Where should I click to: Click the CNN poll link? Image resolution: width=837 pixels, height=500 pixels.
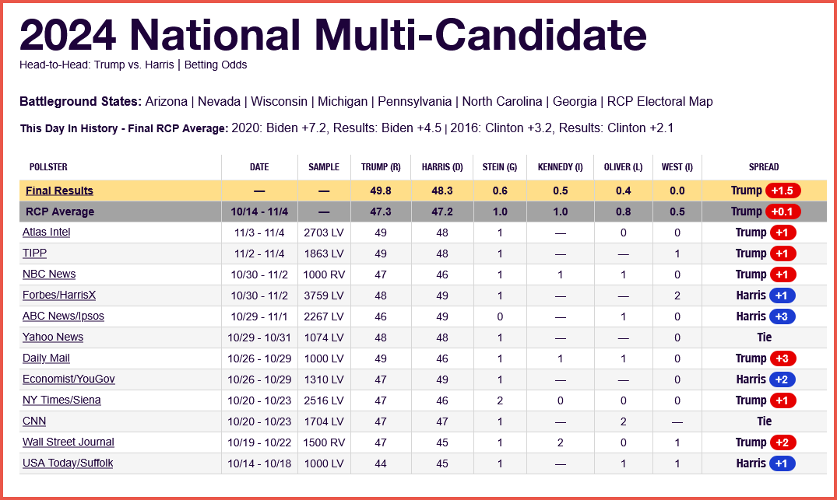(34, 421)
